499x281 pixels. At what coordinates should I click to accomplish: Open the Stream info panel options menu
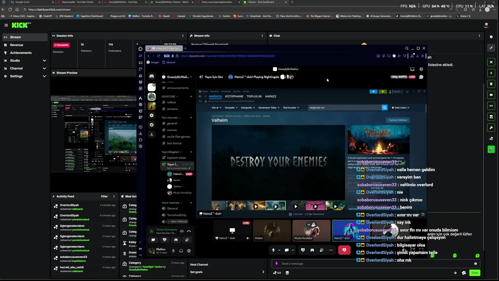click(262, 36)
